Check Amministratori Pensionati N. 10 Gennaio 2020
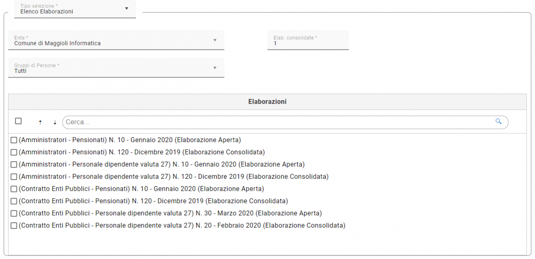The image size is (535, 259). (14, 140)
